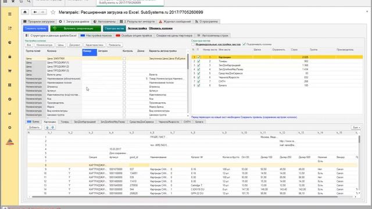Move the row up with the arrow icon
372x209 pixels.
[47, 127]
